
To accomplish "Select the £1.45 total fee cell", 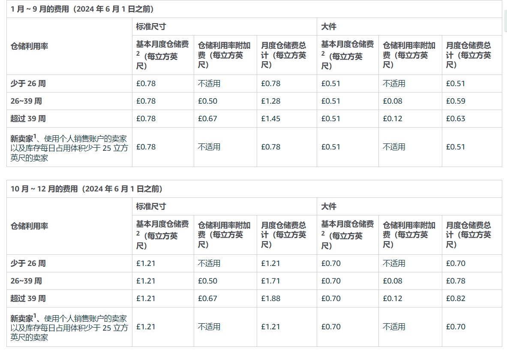I will coord(270,119).
